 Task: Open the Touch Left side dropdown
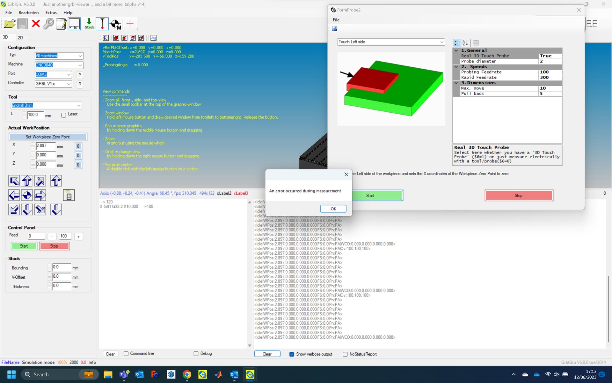point(441,42)
